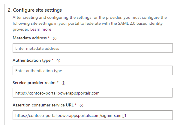The height and width of the screenshot is (130, 183).
Task: Click the Assertion consumer service URL field
Action: click(92, 115)
